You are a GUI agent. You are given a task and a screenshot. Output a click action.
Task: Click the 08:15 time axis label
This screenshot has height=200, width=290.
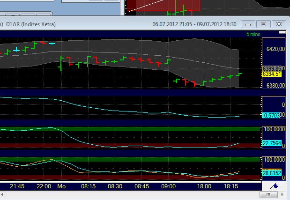(x=89, y=186)
